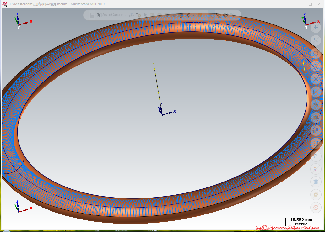Image resolution: width=325 pixels, height=232 pixels.
Task: Select the standard selection arrow mode
Action: click(146, 15)
